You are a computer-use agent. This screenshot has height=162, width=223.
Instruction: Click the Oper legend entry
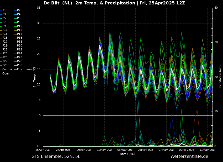coord(6,73)
